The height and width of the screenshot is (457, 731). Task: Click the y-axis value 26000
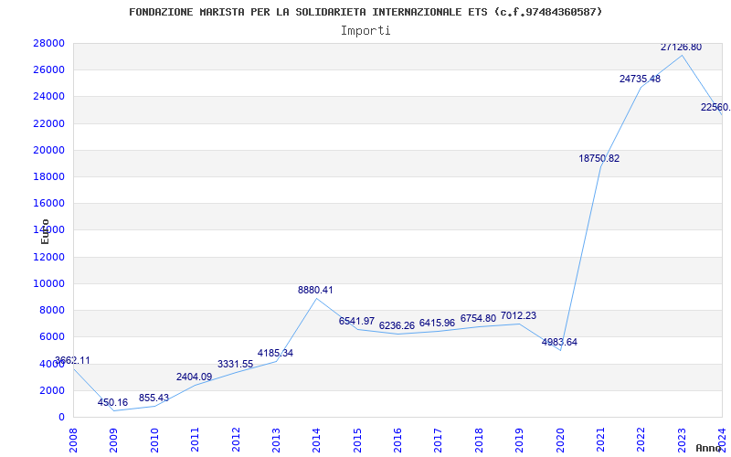point(49,70)
